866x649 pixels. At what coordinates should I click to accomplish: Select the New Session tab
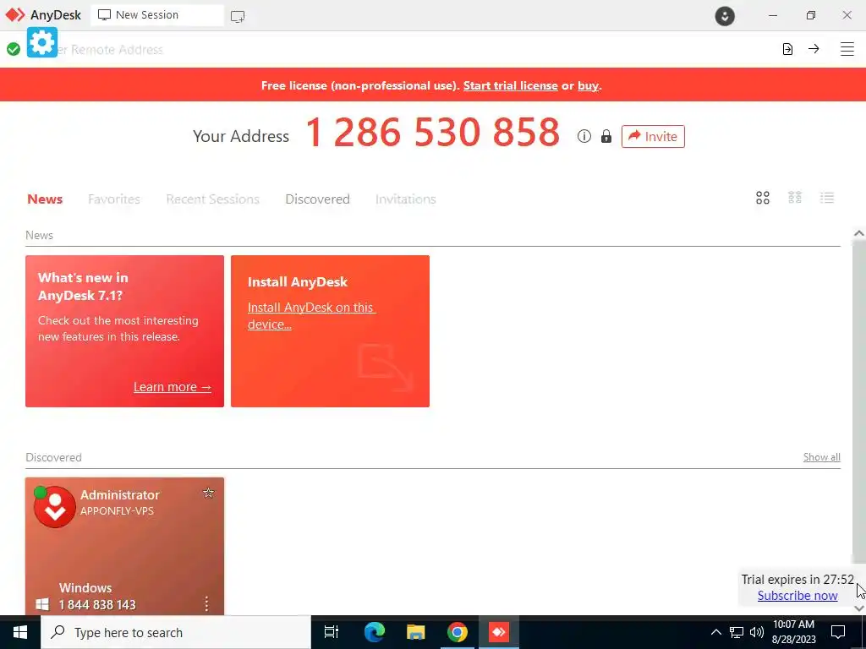click(156, 15)
